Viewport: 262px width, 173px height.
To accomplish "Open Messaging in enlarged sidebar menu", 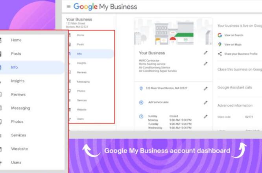I will tap(20, 108).
